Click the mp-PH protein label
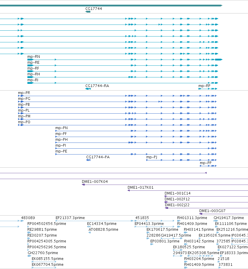Image resolution: width=248 pixels, height=269 pixels. click(x=61, y=140)
